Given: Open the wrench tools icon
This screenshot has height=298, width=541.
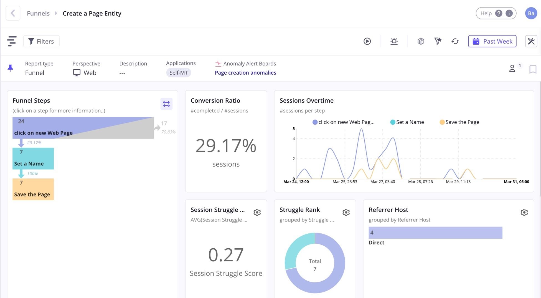Looking at the screenshot, I should [x=531, y=41].
